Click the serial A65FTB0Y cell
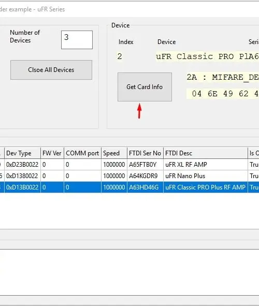Viewport: 259px width, 306px height. 145,165
